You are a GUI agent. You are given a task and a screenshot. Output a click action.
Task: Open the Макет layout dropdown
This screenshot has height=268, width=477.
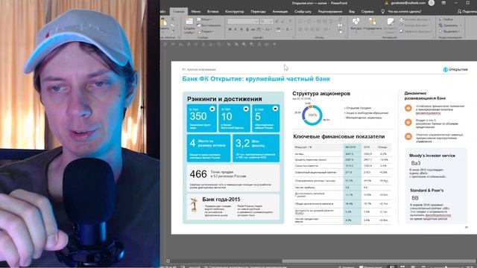click(205, 19)
